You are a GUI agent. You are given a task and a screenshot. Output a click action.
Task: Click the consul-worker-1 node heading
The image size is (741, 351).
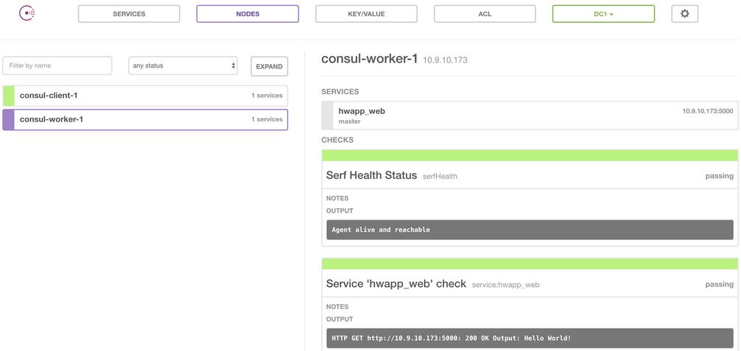[370, 59]
